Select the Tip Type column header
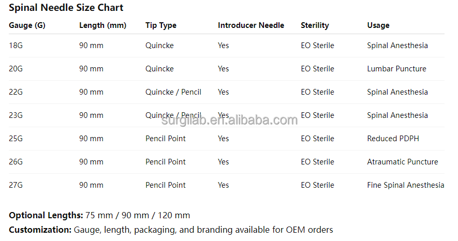Screen dimensions: 458x241 coord(161,25)
